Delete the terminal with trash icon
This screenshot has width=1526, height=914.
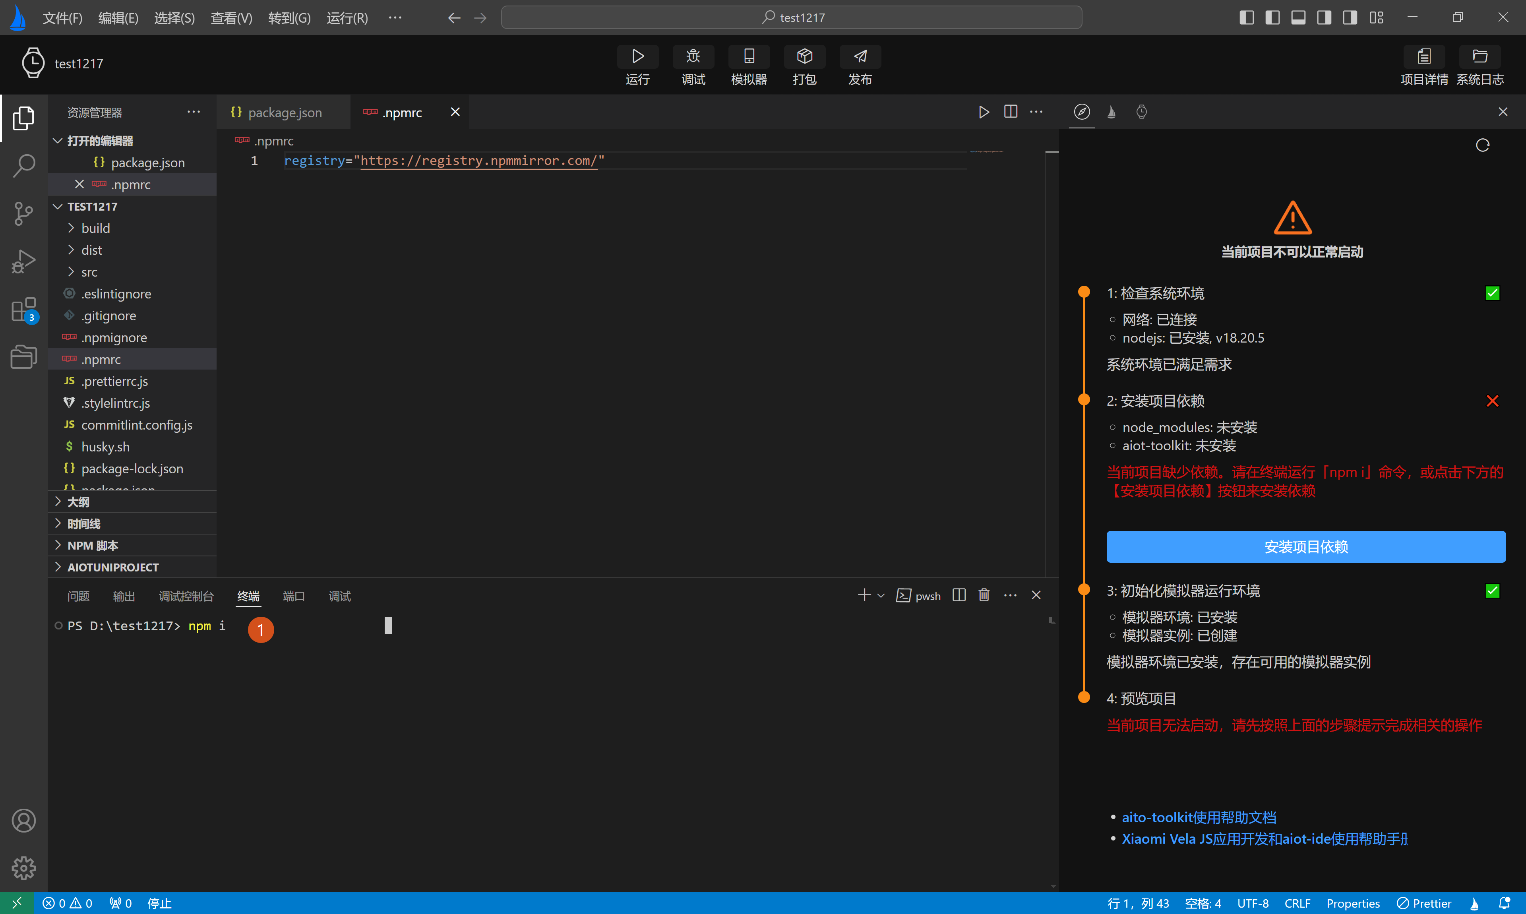984,595
